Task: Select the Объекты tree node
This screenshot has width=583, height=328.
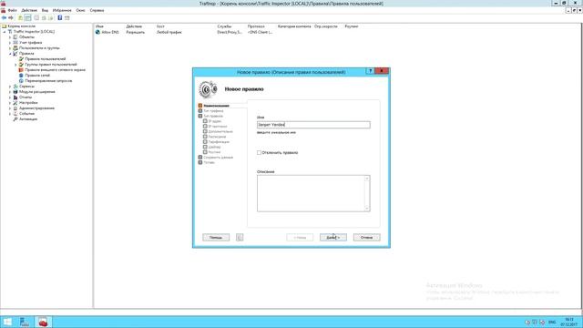Action: point(26,37)
